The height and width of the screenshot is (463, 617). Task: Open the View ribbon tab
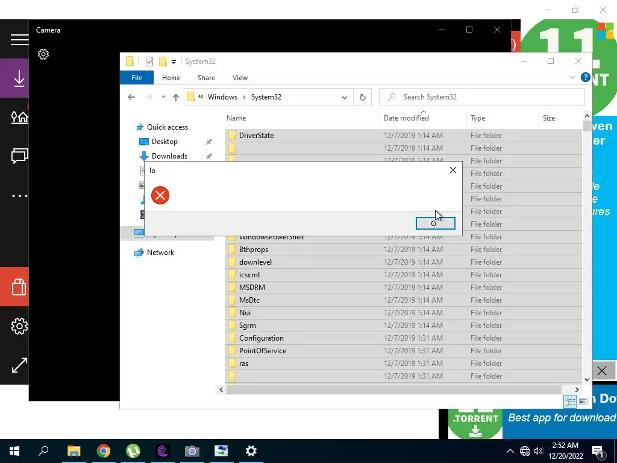click(240, 78)
